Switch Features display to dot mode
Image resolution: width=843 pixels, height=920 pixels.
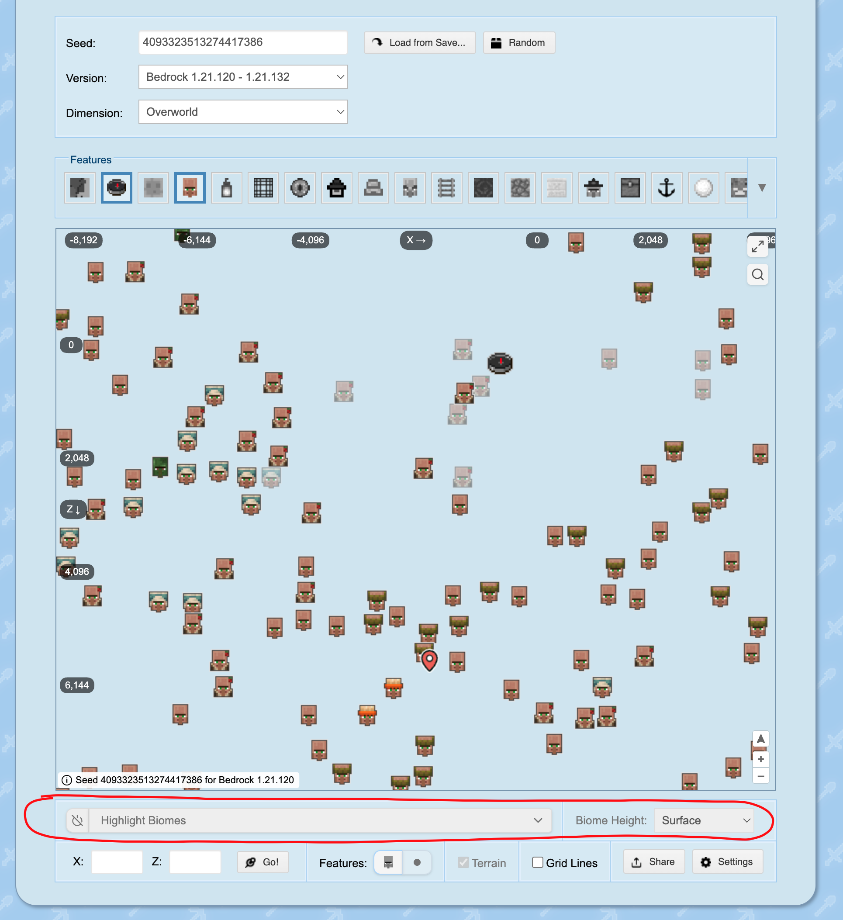417,862
